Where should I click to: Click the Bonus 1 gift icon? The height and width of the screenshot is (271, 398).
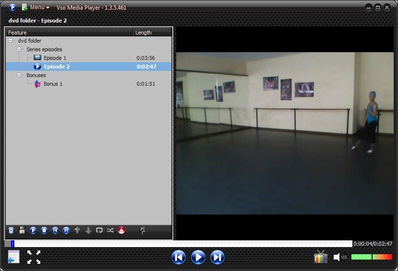37,84
